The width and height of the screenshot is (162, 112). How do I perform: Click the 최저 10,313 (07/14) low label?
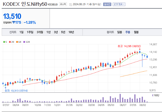[16, 91]
